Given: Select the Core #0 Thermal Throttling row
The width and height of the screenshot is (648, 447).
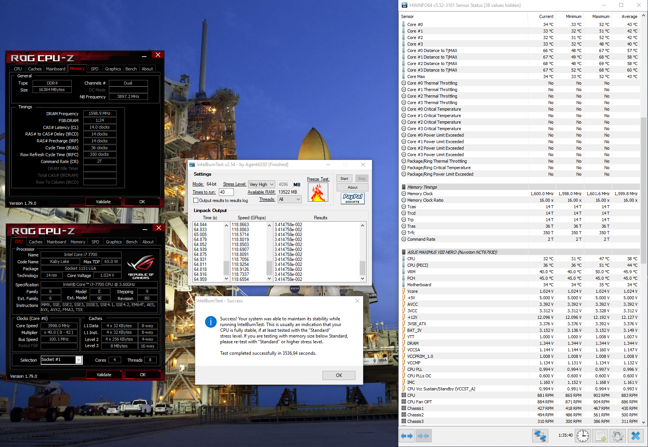Looking at the screenshot, I should pyautogui.click(x=520, y=83).
